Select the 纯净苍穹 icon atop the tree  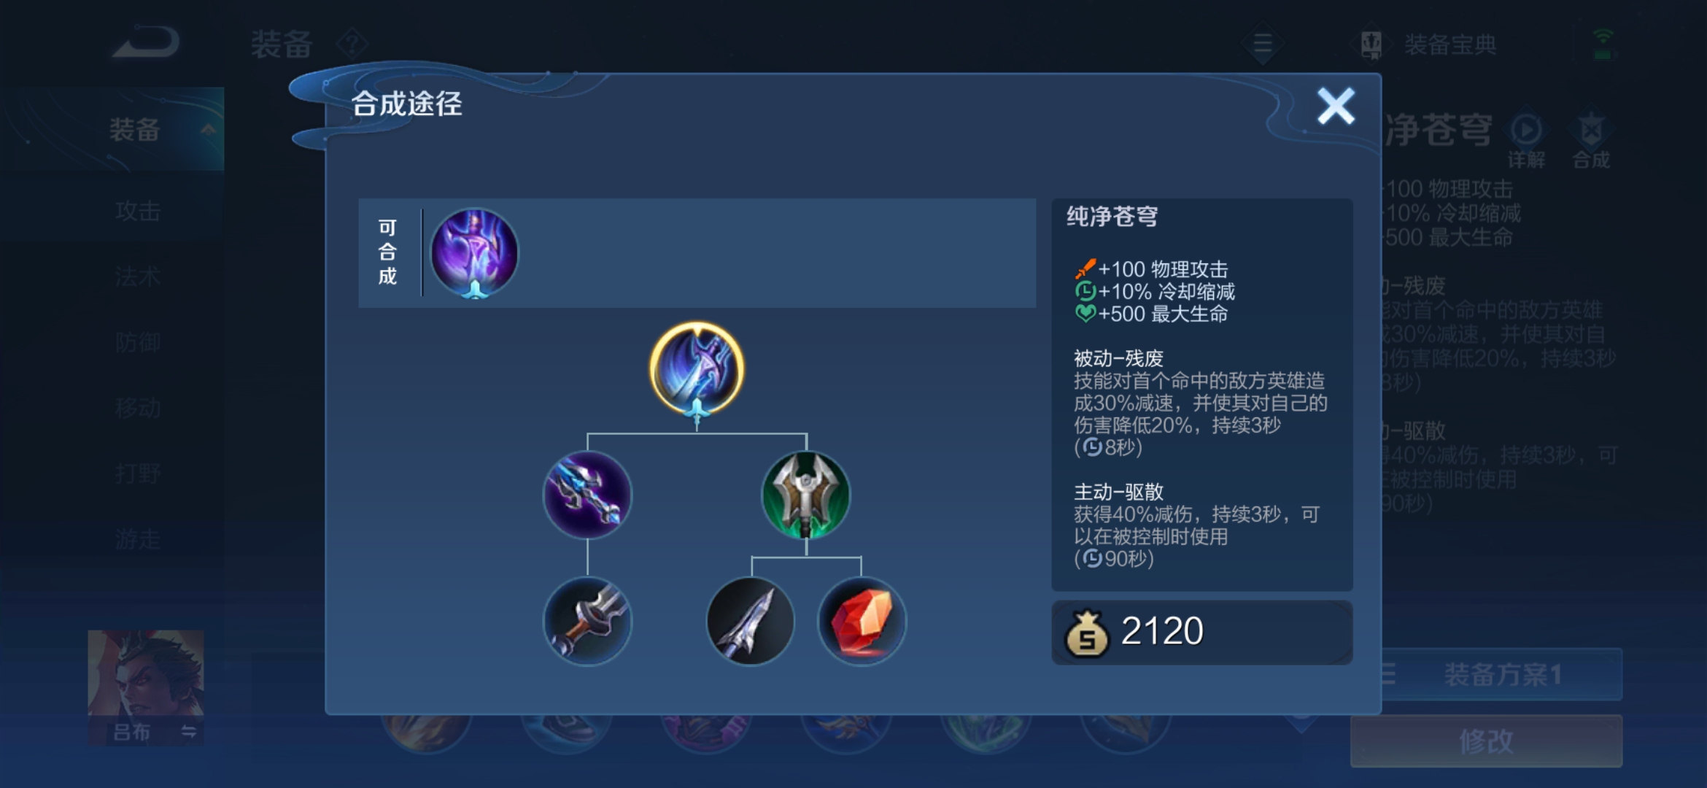tap(697, 371)
